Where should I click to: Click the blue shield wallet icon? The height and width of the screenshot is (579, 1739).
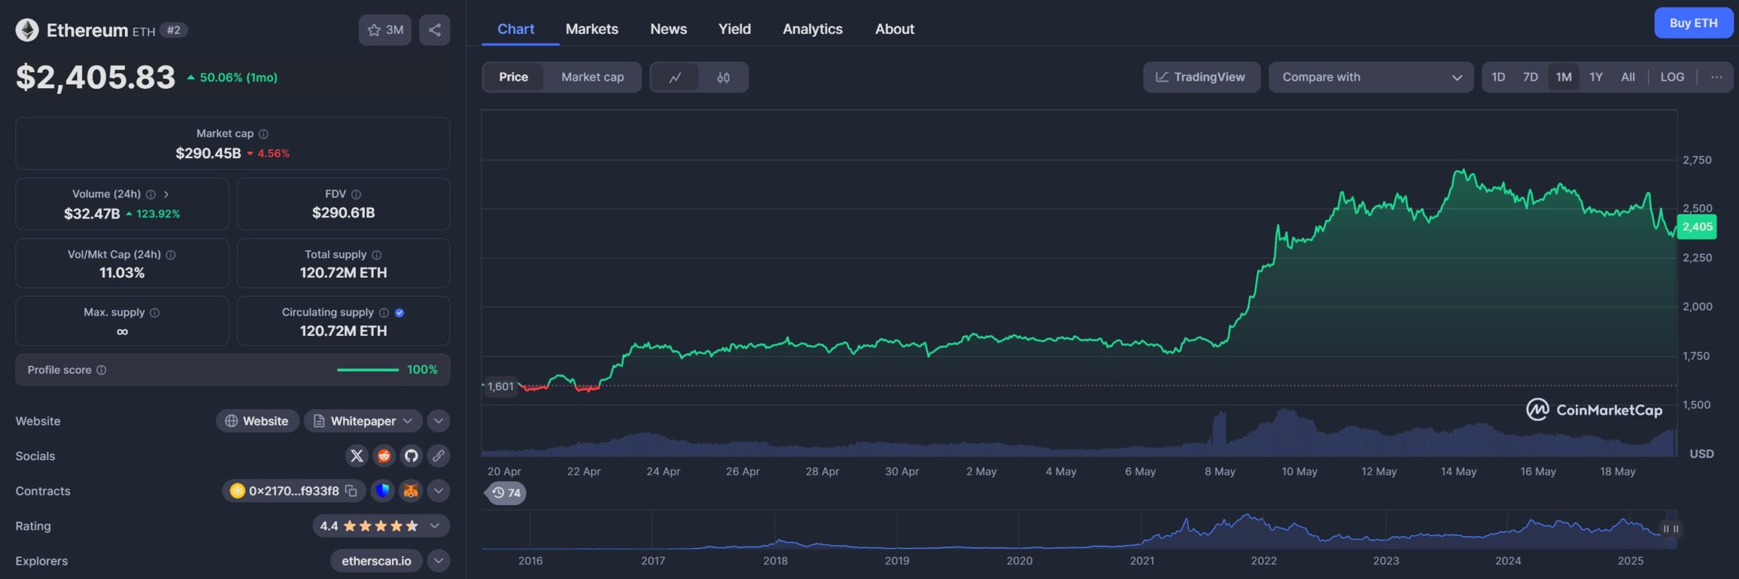(382, 491)
